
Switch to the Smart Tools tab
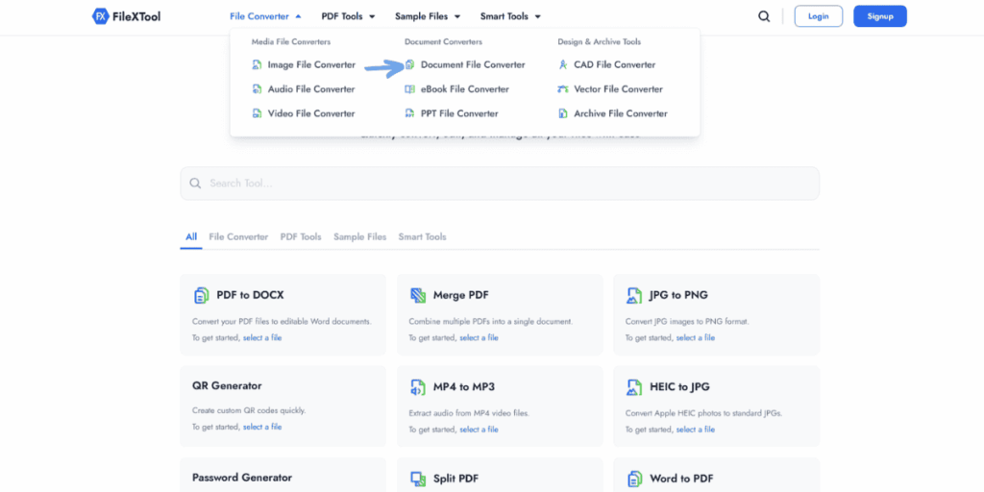[423, 236]
